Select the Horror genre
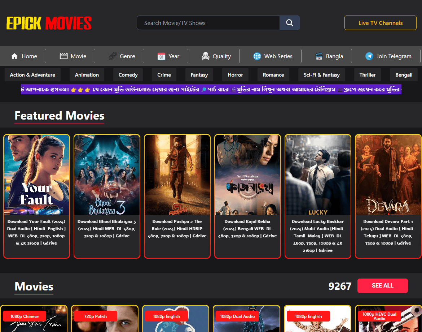Image resolution: width=422 pixels, height=332 pixels. click(x=235, y=75)
